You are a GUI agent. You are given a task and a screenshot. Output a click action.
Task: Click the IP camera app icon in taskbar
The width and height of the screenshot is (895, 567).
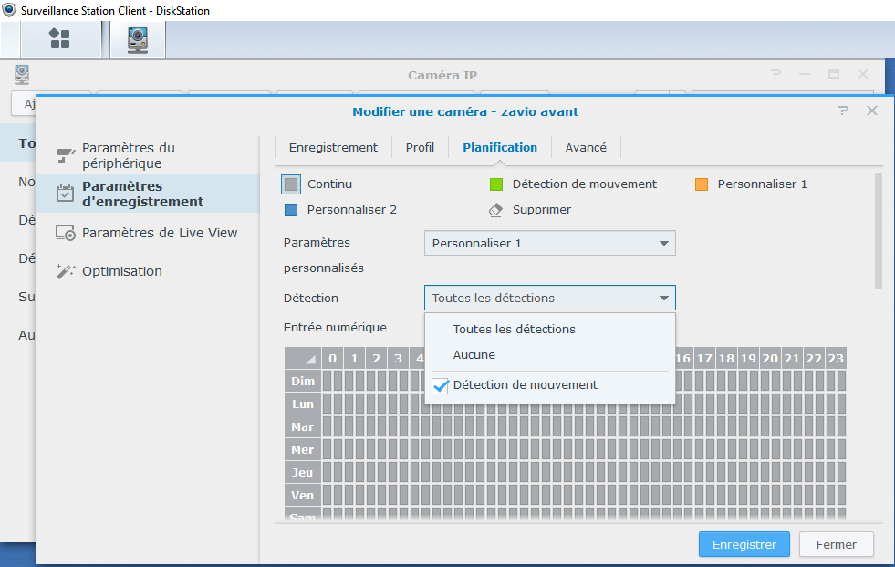pyautogui.click(x=138, y=38)
